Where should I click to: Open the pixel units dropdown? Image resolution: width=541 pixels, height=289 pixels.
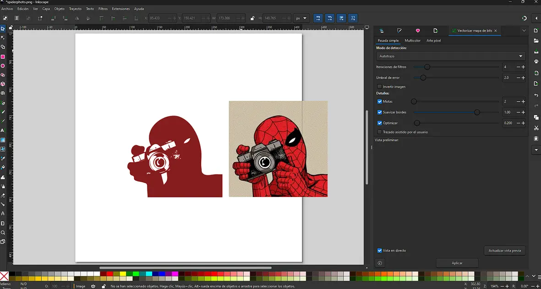301,18
